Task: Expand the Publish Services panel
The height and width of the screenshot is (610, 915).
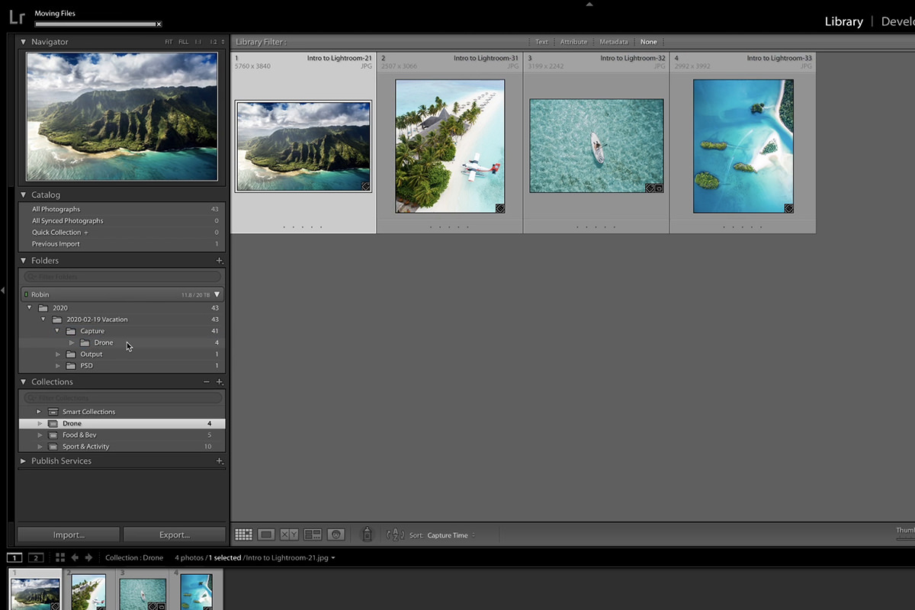Action: pos(23,461)
